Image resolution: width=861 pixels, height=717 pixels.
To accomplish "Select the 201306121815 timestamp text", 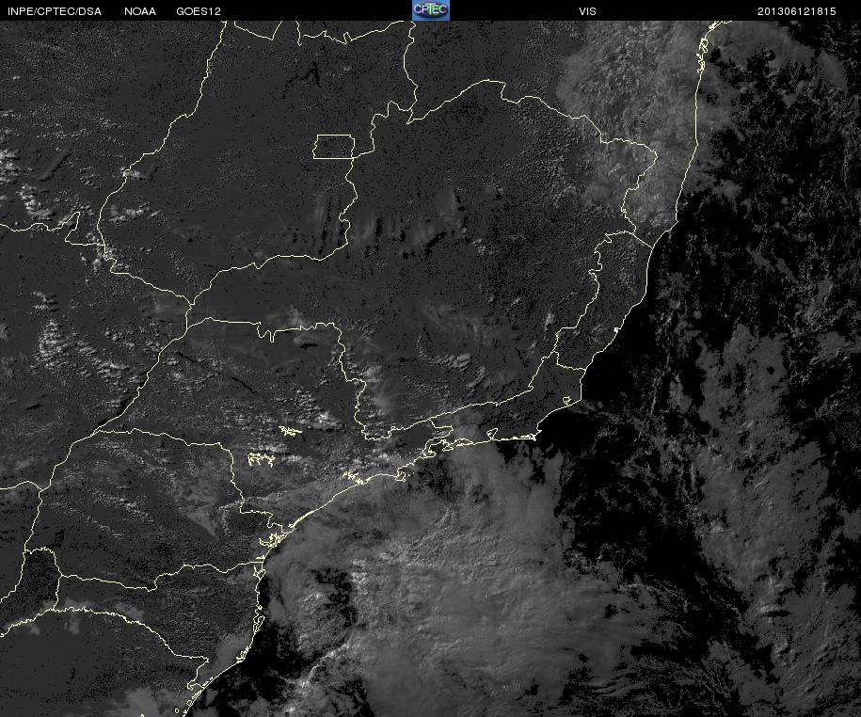I will (797, 11).
